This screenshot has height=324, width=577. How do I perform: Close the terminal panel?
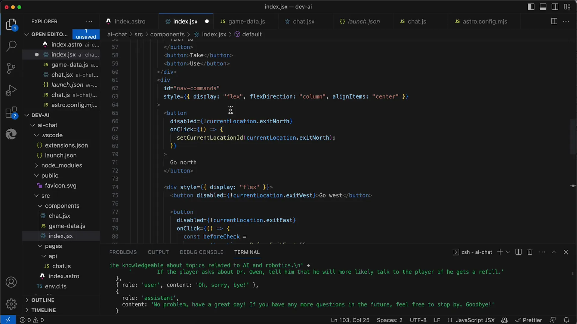coord(566,252)
